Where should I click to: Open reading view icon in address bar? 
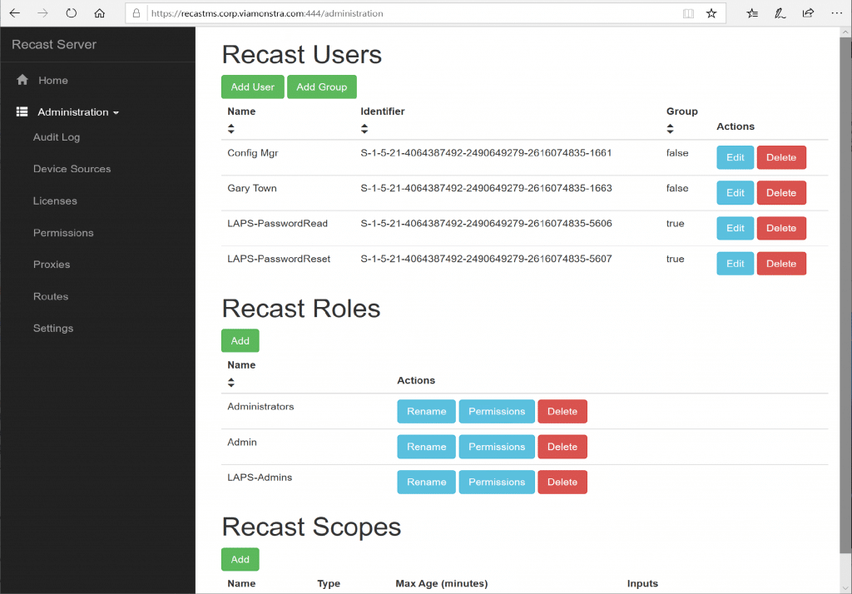point(688,13)
